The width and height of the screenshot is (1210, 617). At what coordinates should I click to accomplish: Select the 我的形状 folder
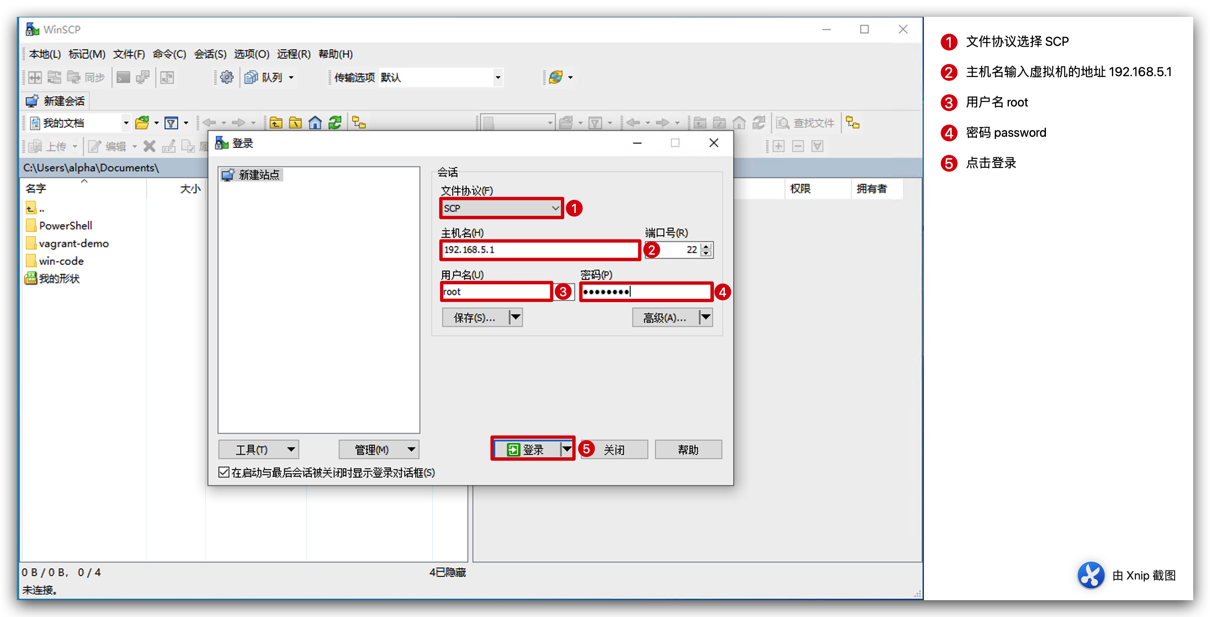[52, 278]
